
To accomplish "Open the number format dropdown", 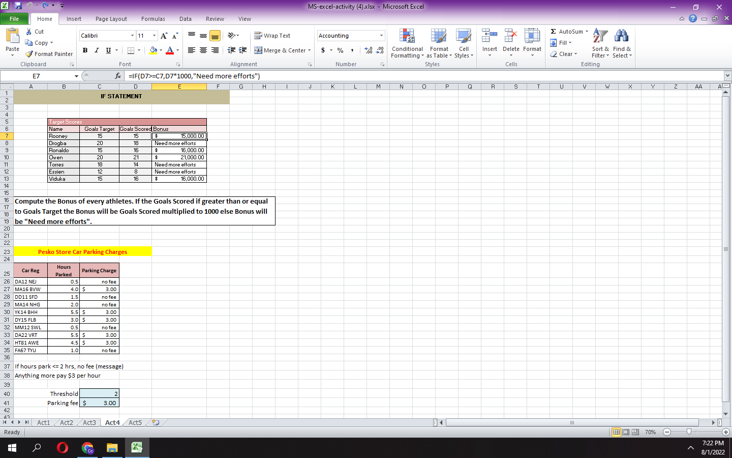I will coord(381,36).
